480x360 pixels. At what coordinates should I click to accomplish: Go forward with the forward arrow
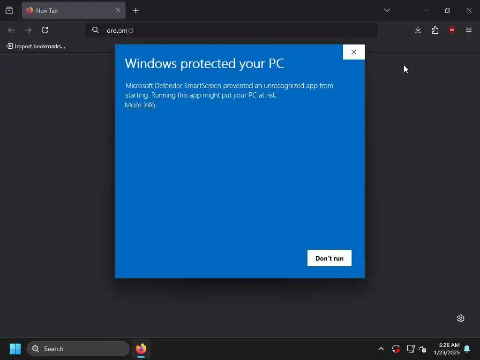28,30
